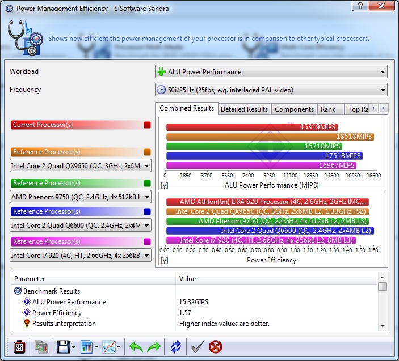Click the clock icon in the Frequency field
Image resolution: width=399 pixels, height=361 pixels.
pos(161,90)
